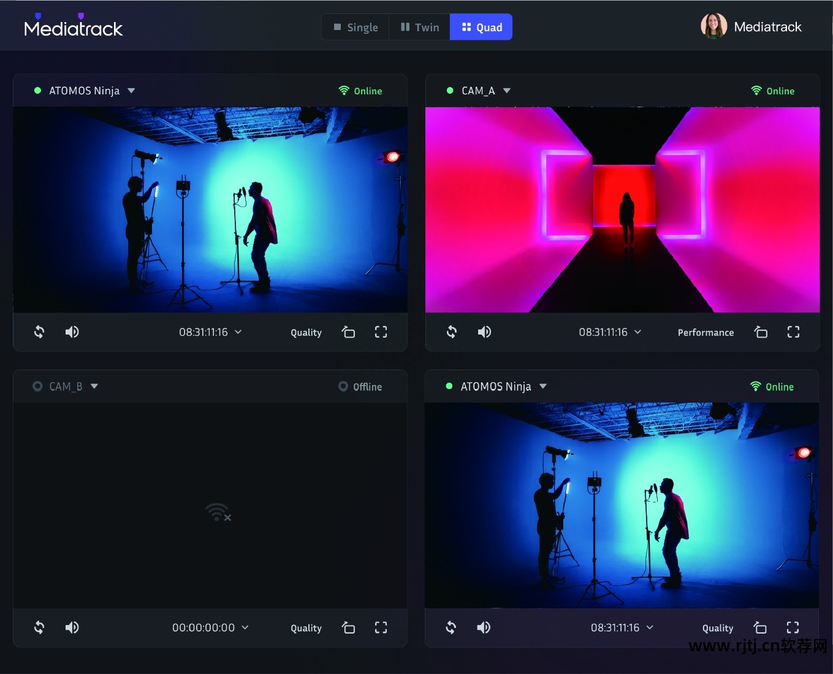Click the refresh icon under CAM_A feed
This screenshot has width=833, height=674.
[452, 332]
